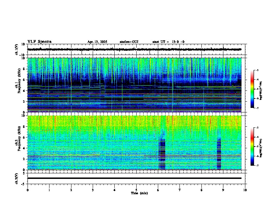Click the "5" tick label on the ch.3 axis

[24, 173]
